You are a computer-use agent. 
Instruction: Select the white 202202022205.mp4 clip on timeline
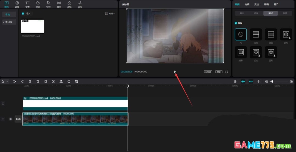[x=75, y=104]
